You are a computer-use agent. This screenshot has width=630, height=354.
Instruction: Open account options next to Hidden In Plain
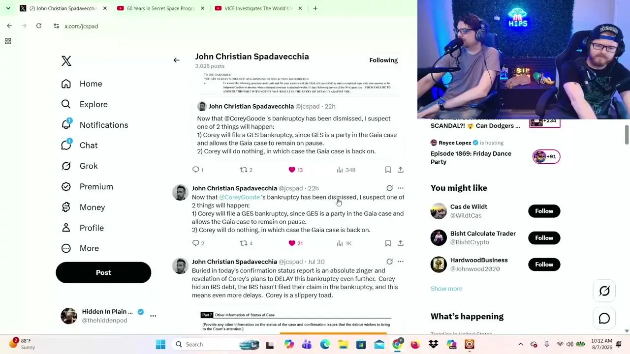[153, 316]
